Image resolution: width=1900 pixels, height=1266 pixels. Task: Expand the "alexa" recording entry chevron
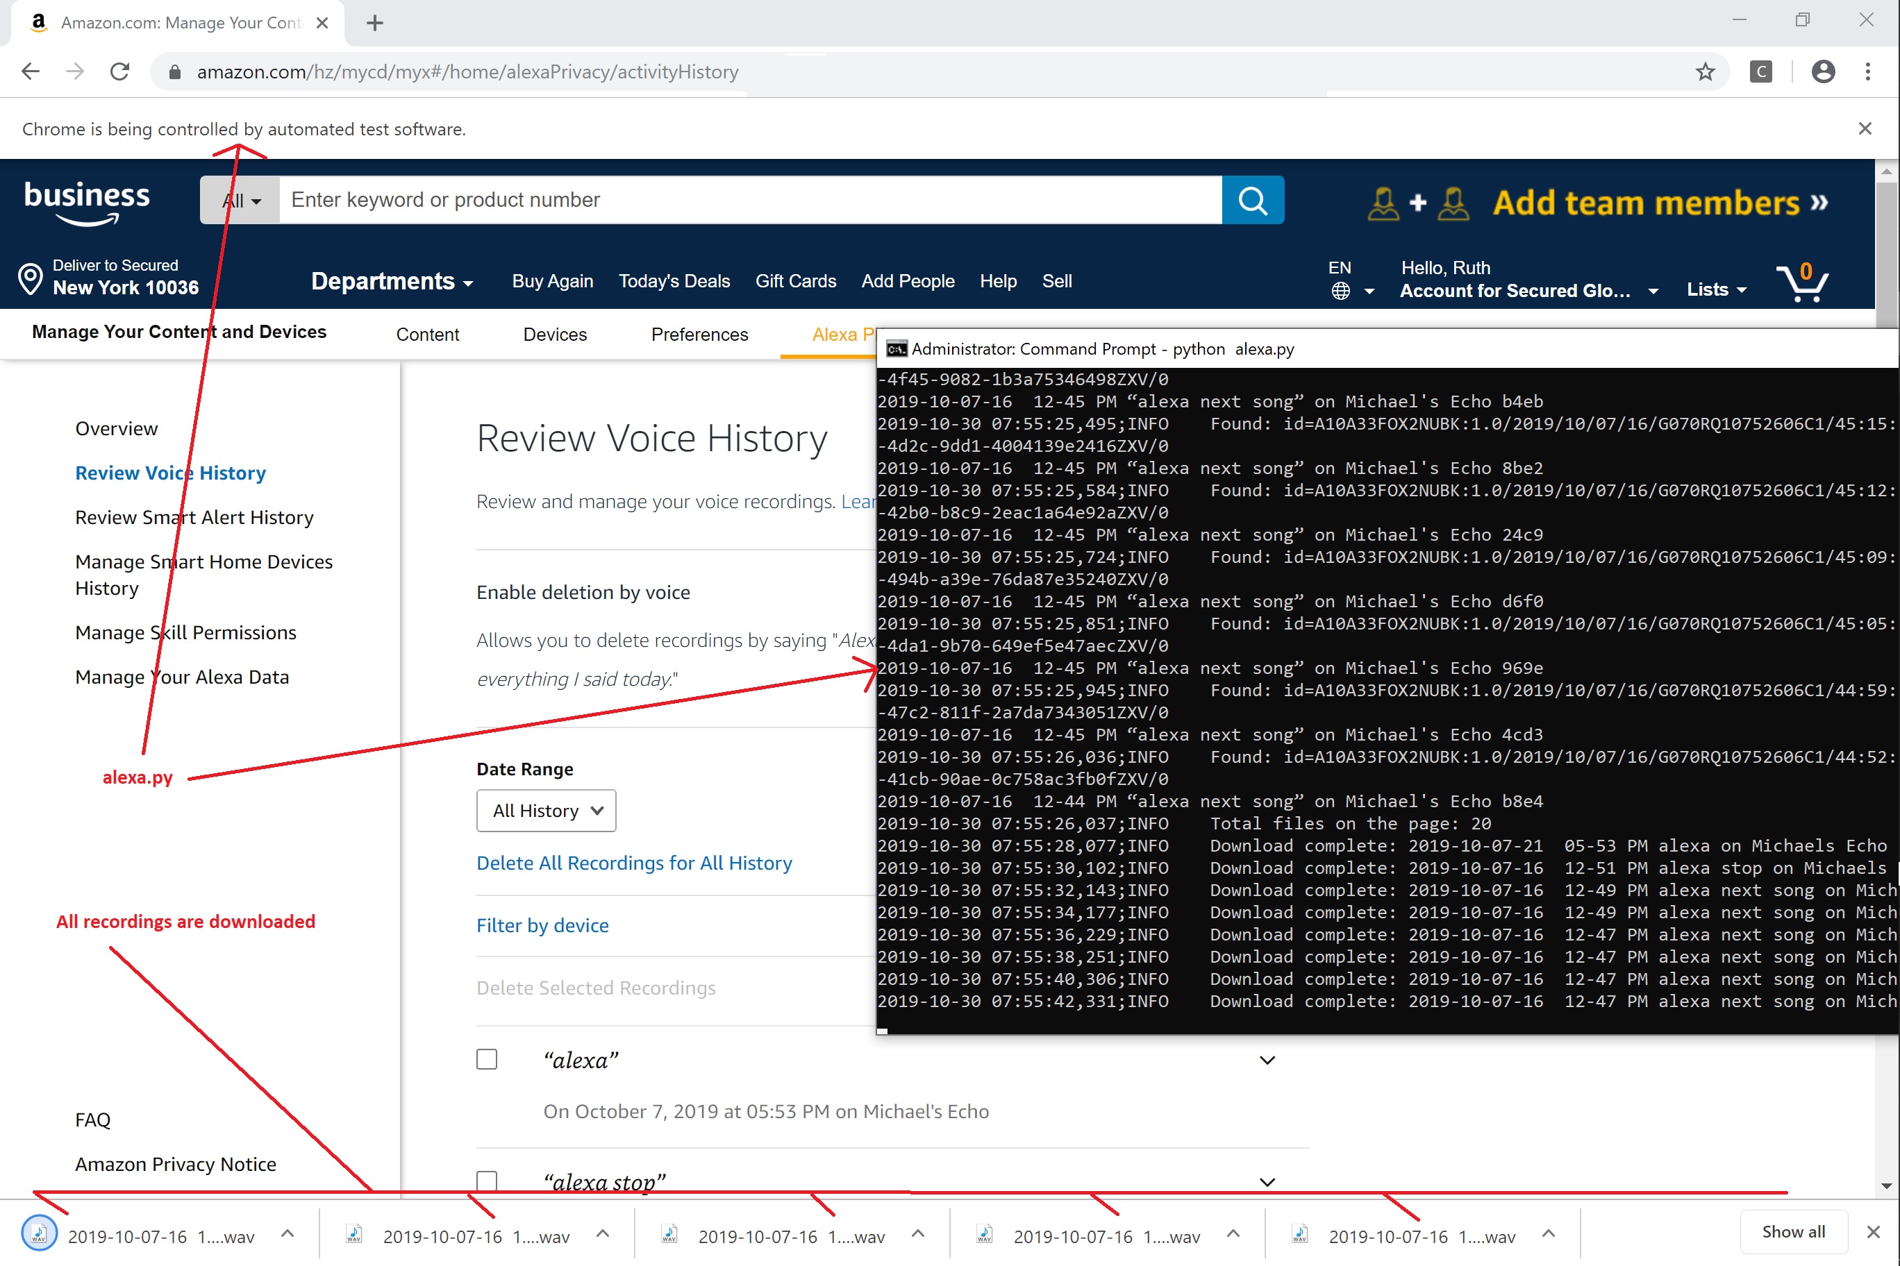1267,1059
